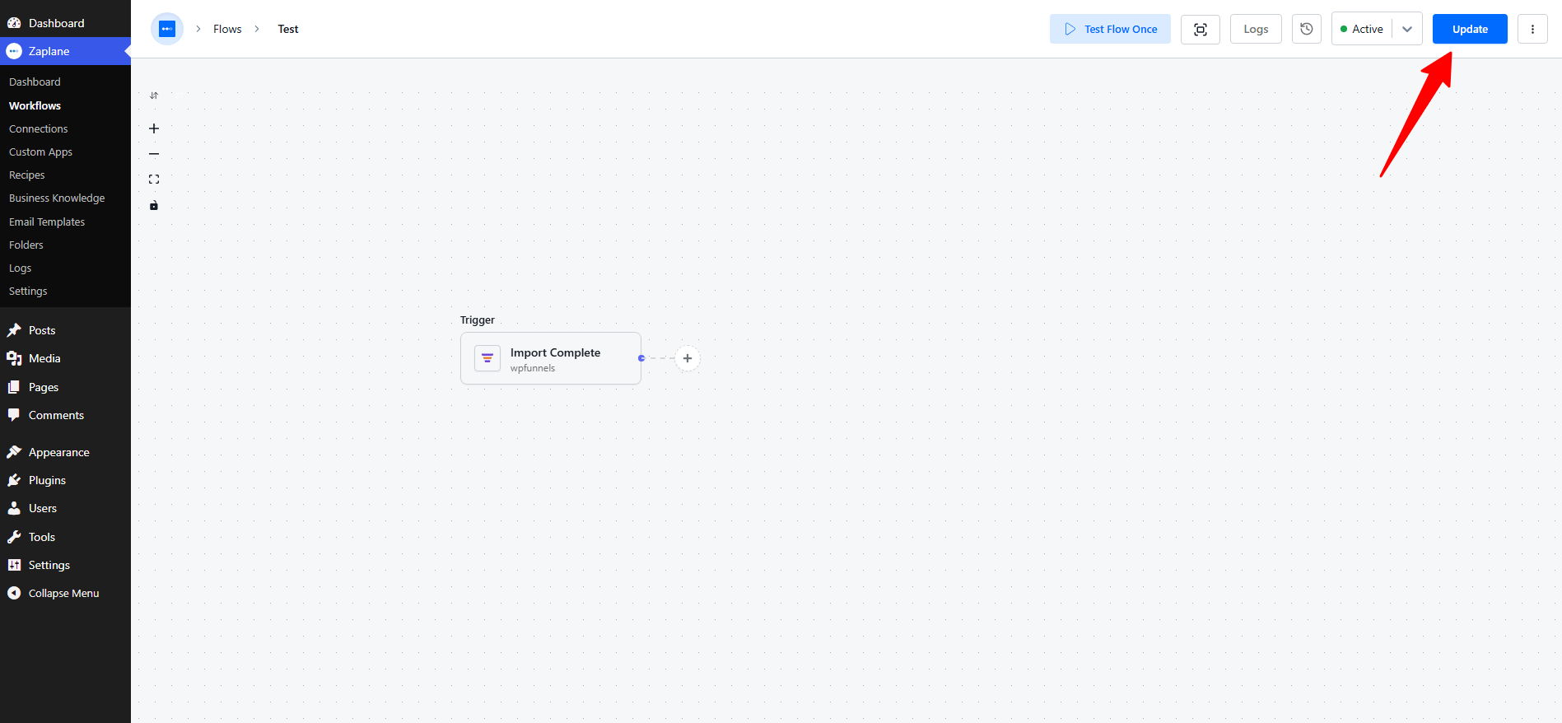Click the play icon in Test Flow Once
This screenshot has height=723, width=1562.
coord(1070,29)
